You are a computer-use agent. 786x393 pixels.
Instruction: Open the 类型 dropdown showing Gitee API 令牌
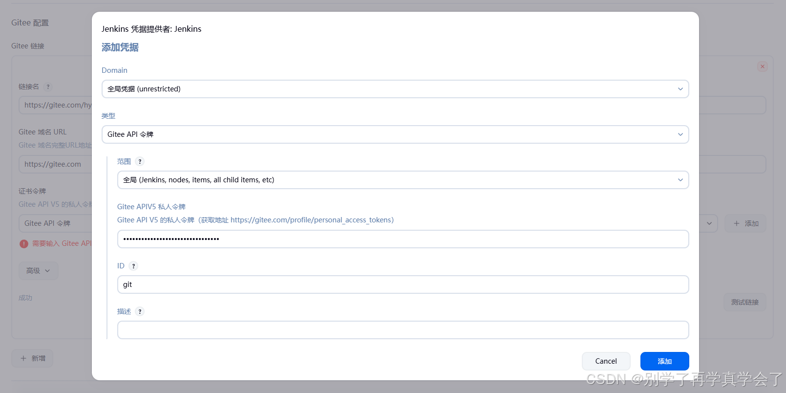(395, 134)
